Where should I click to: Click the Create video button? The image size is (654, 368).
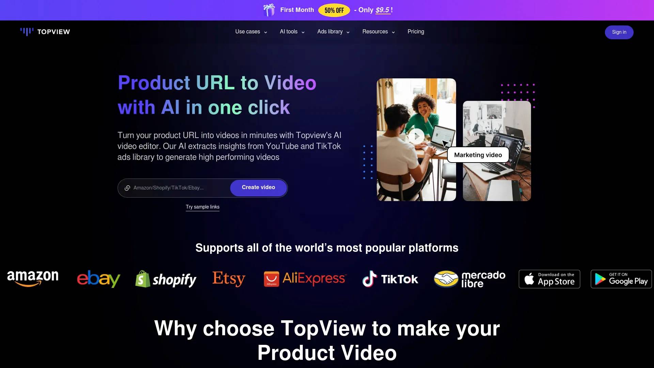[x=258, y=187]
